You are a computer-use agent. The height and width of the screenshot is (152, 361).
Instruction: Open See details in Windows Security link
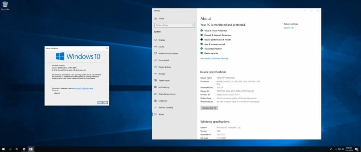pyautogui.click(x=214, y=58)
